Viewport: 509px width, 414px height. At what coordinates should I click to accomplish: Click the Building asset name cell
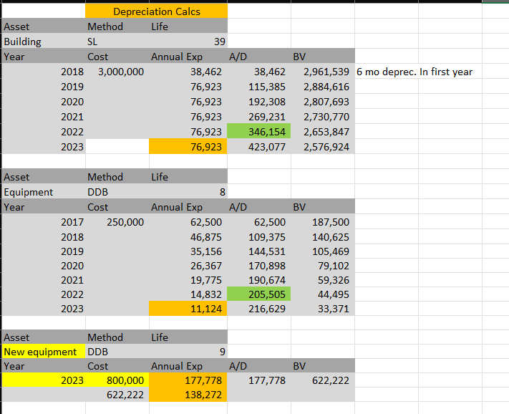click(x=44, y=42)
